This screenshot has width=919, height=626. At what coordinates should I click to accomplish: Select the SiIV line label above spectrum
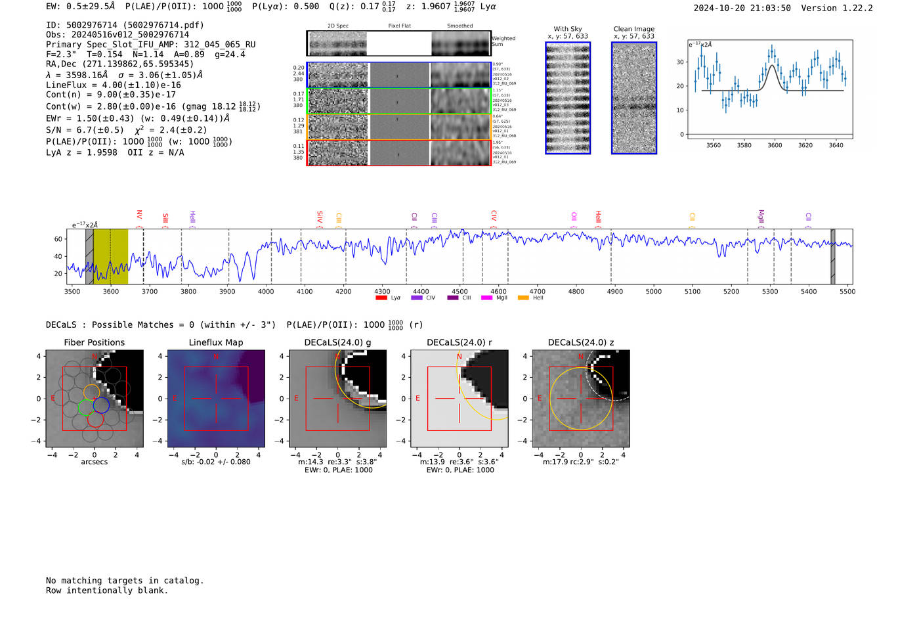(x=320, y=216)
